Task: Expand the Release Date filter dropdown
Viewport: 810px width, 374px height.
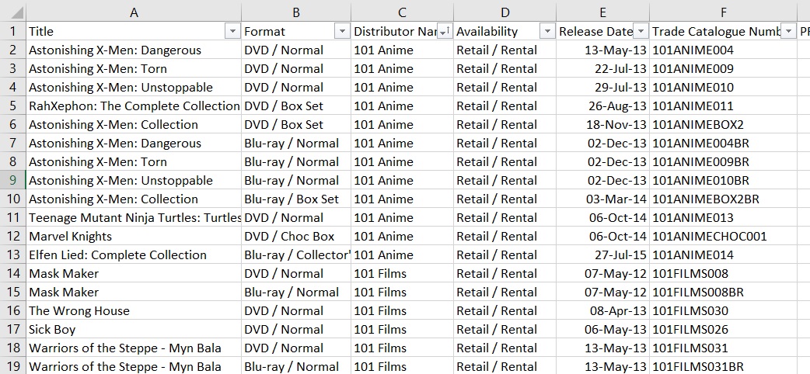Action: click(x=641, y=31)
